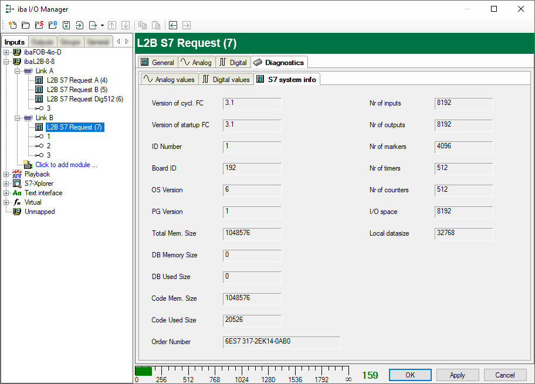Click the open folder toolbar icon
The height and width of the screenshot is (384, 535).
[25, 25]
